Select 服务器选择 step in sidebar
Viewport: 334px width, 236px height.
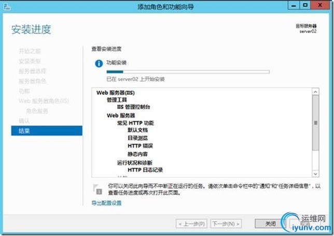pyautogui.click(x=32, y=71)
